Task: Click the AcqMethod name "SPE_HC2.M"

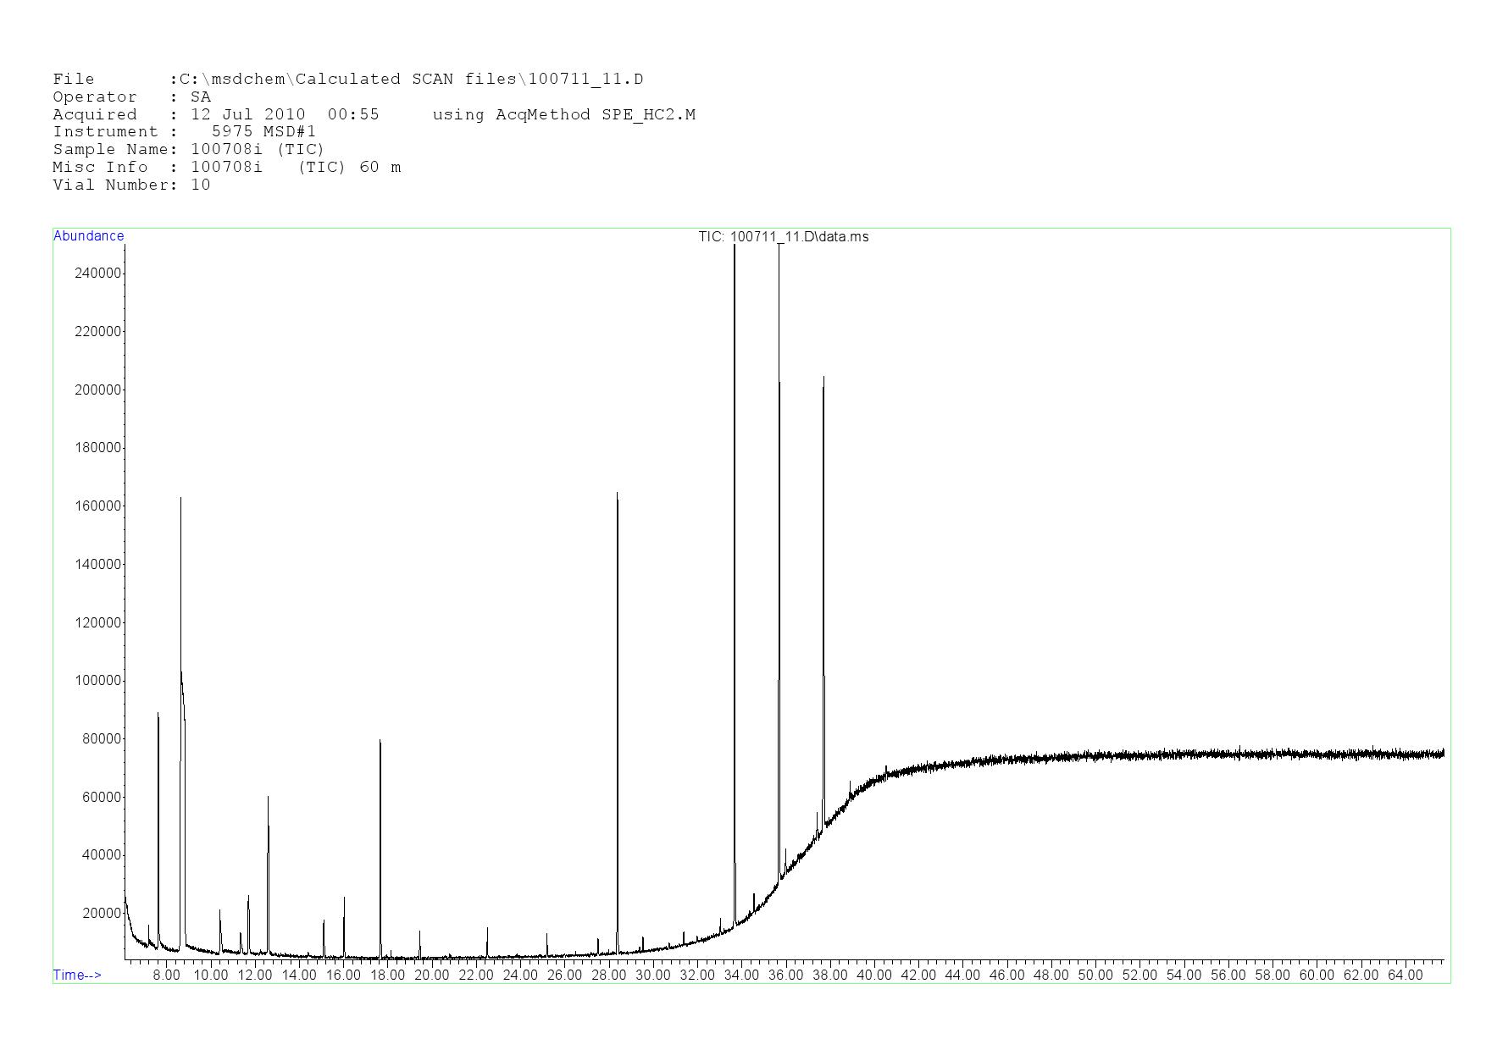Action: [x=648, y=114]
